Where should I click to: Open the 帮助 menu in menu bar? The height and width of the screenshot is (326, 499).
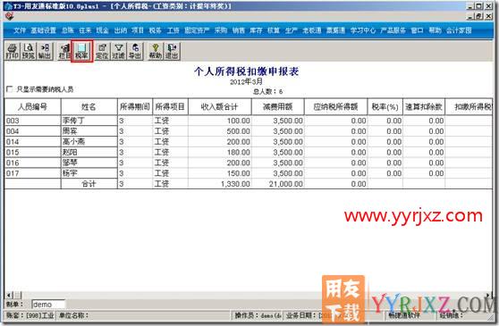[x=435, y=30]
